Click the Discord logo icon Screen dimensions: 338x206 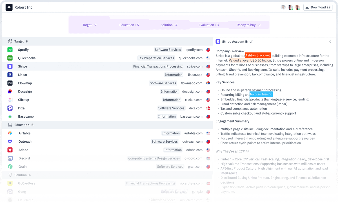click(x=10, y=158)
